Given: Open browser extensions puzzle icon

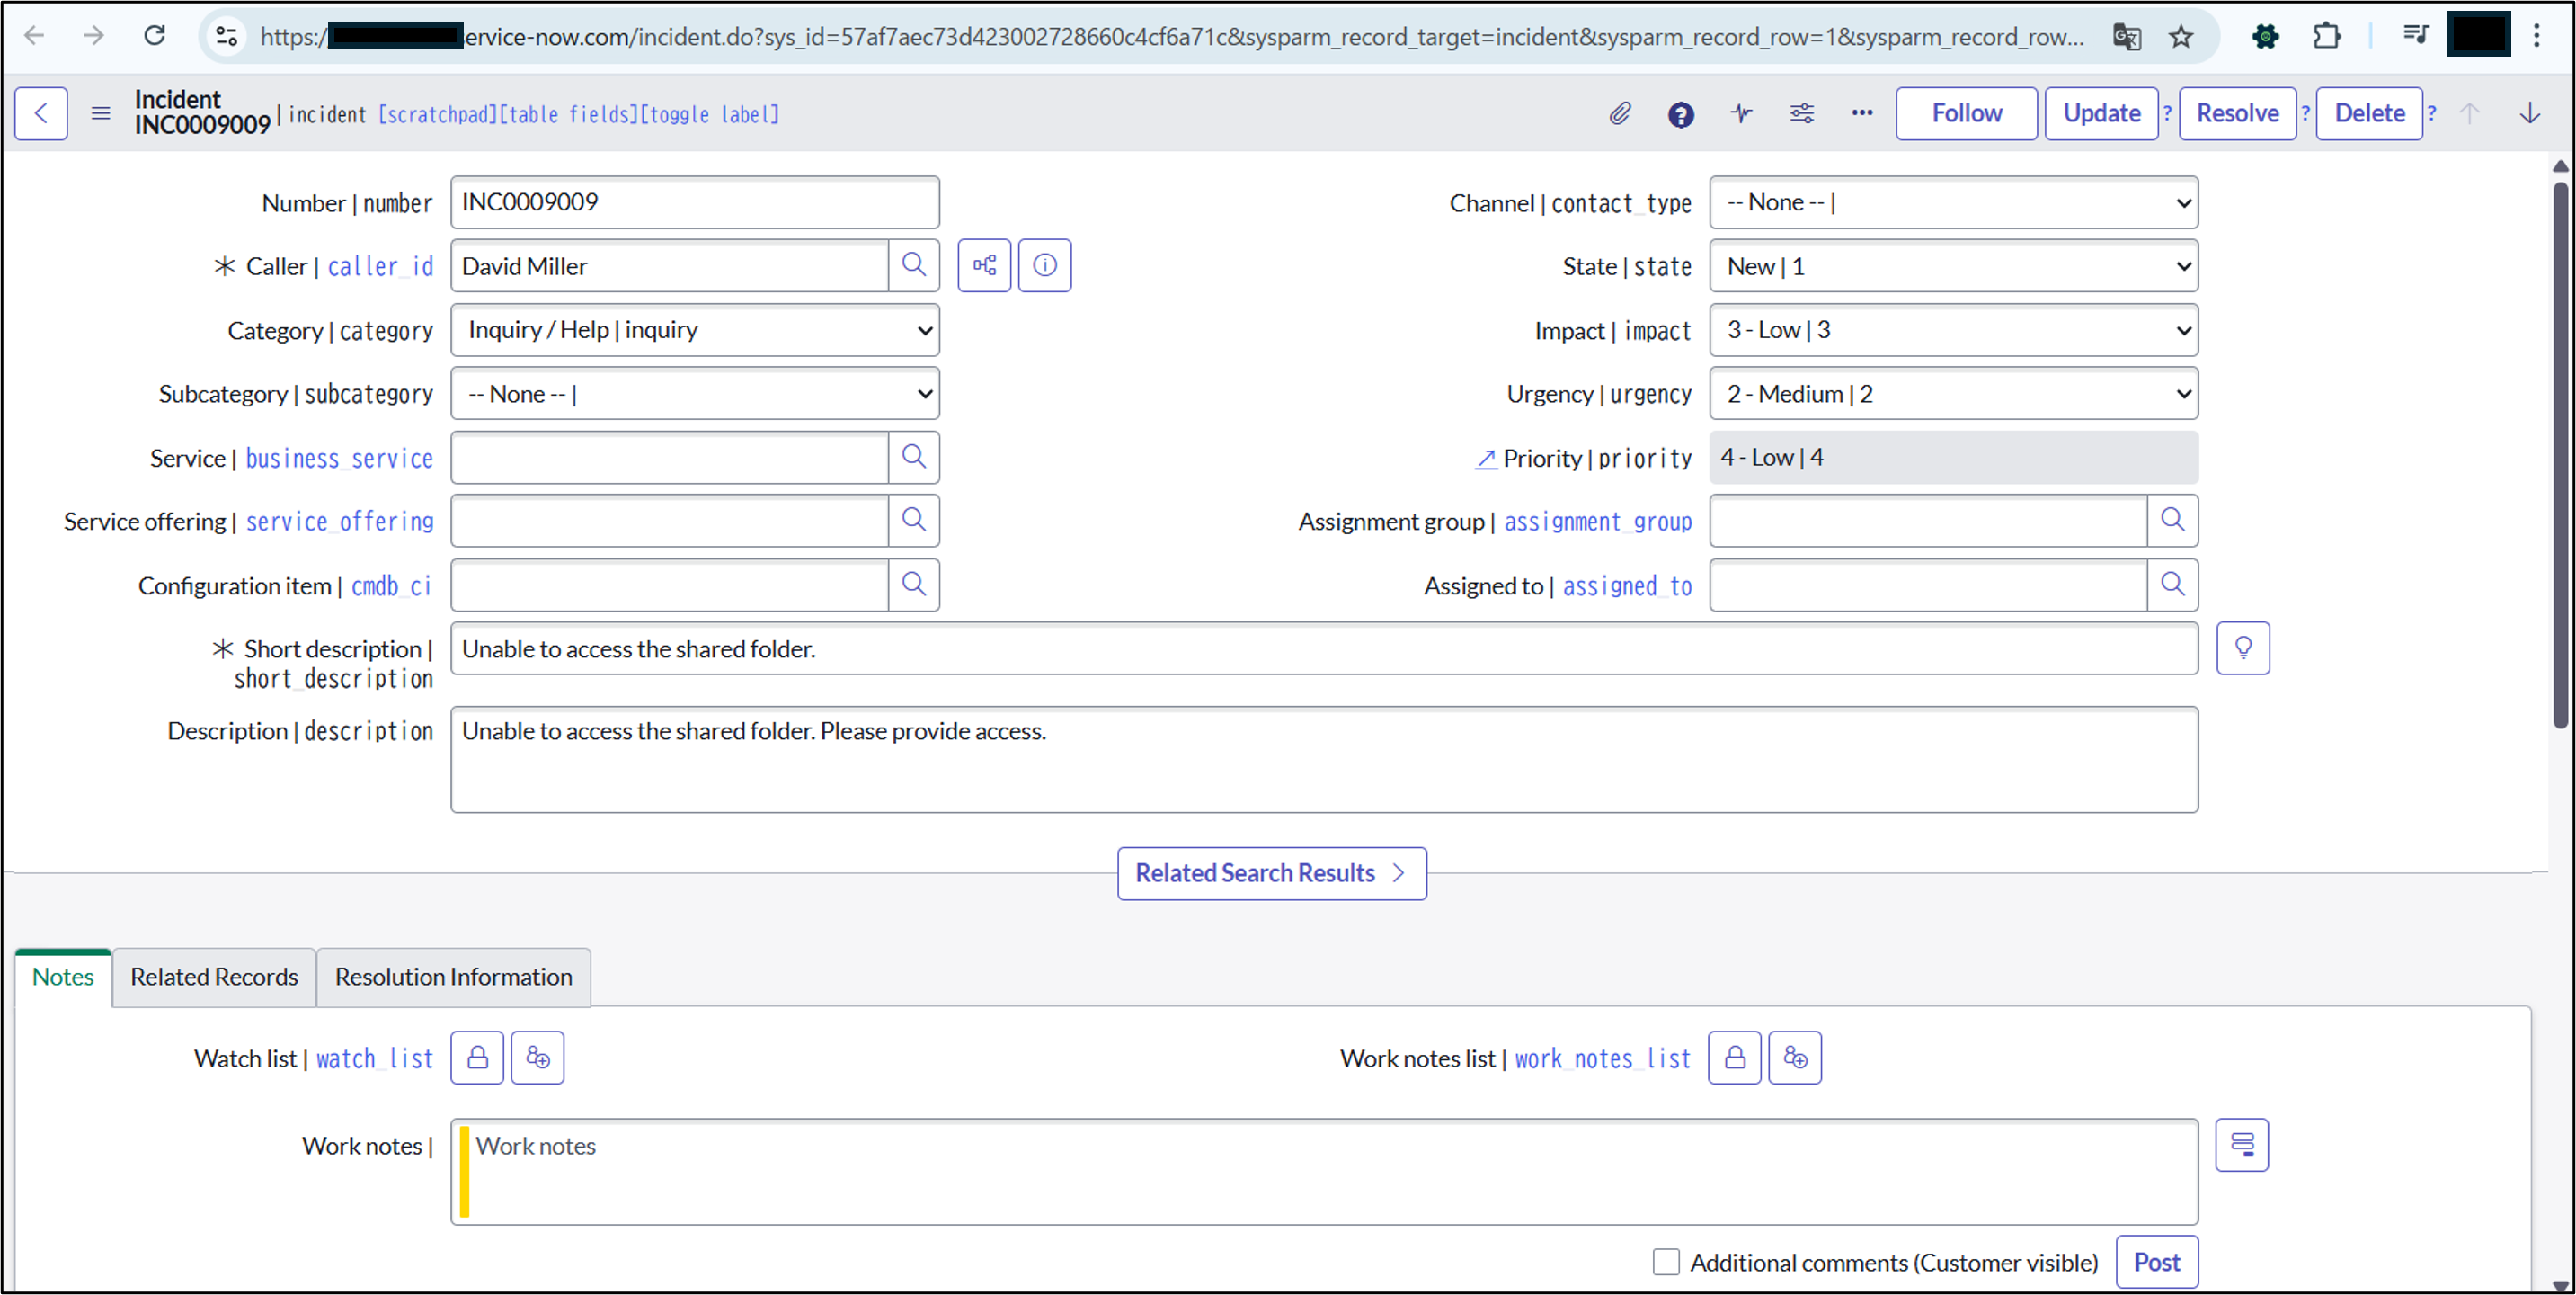Looking at the screenshot, I should (2327, 37).
